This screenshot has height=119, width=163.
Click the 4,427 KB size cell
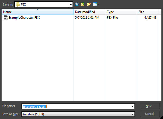[x=150, y=18]
